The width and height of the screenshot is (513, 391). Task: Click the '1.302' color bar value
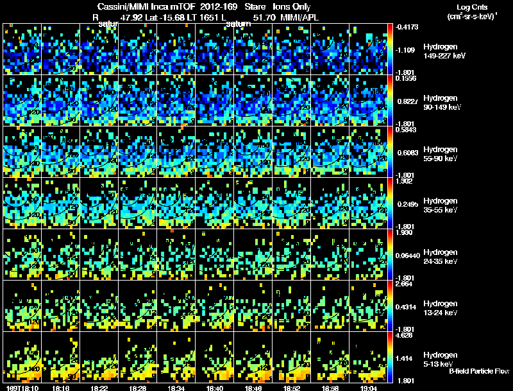404,181
